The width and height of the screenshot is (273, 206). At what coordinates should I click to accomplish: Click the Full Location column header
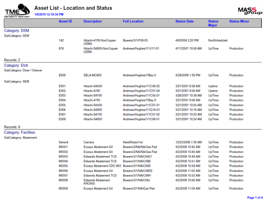point(133,21)
